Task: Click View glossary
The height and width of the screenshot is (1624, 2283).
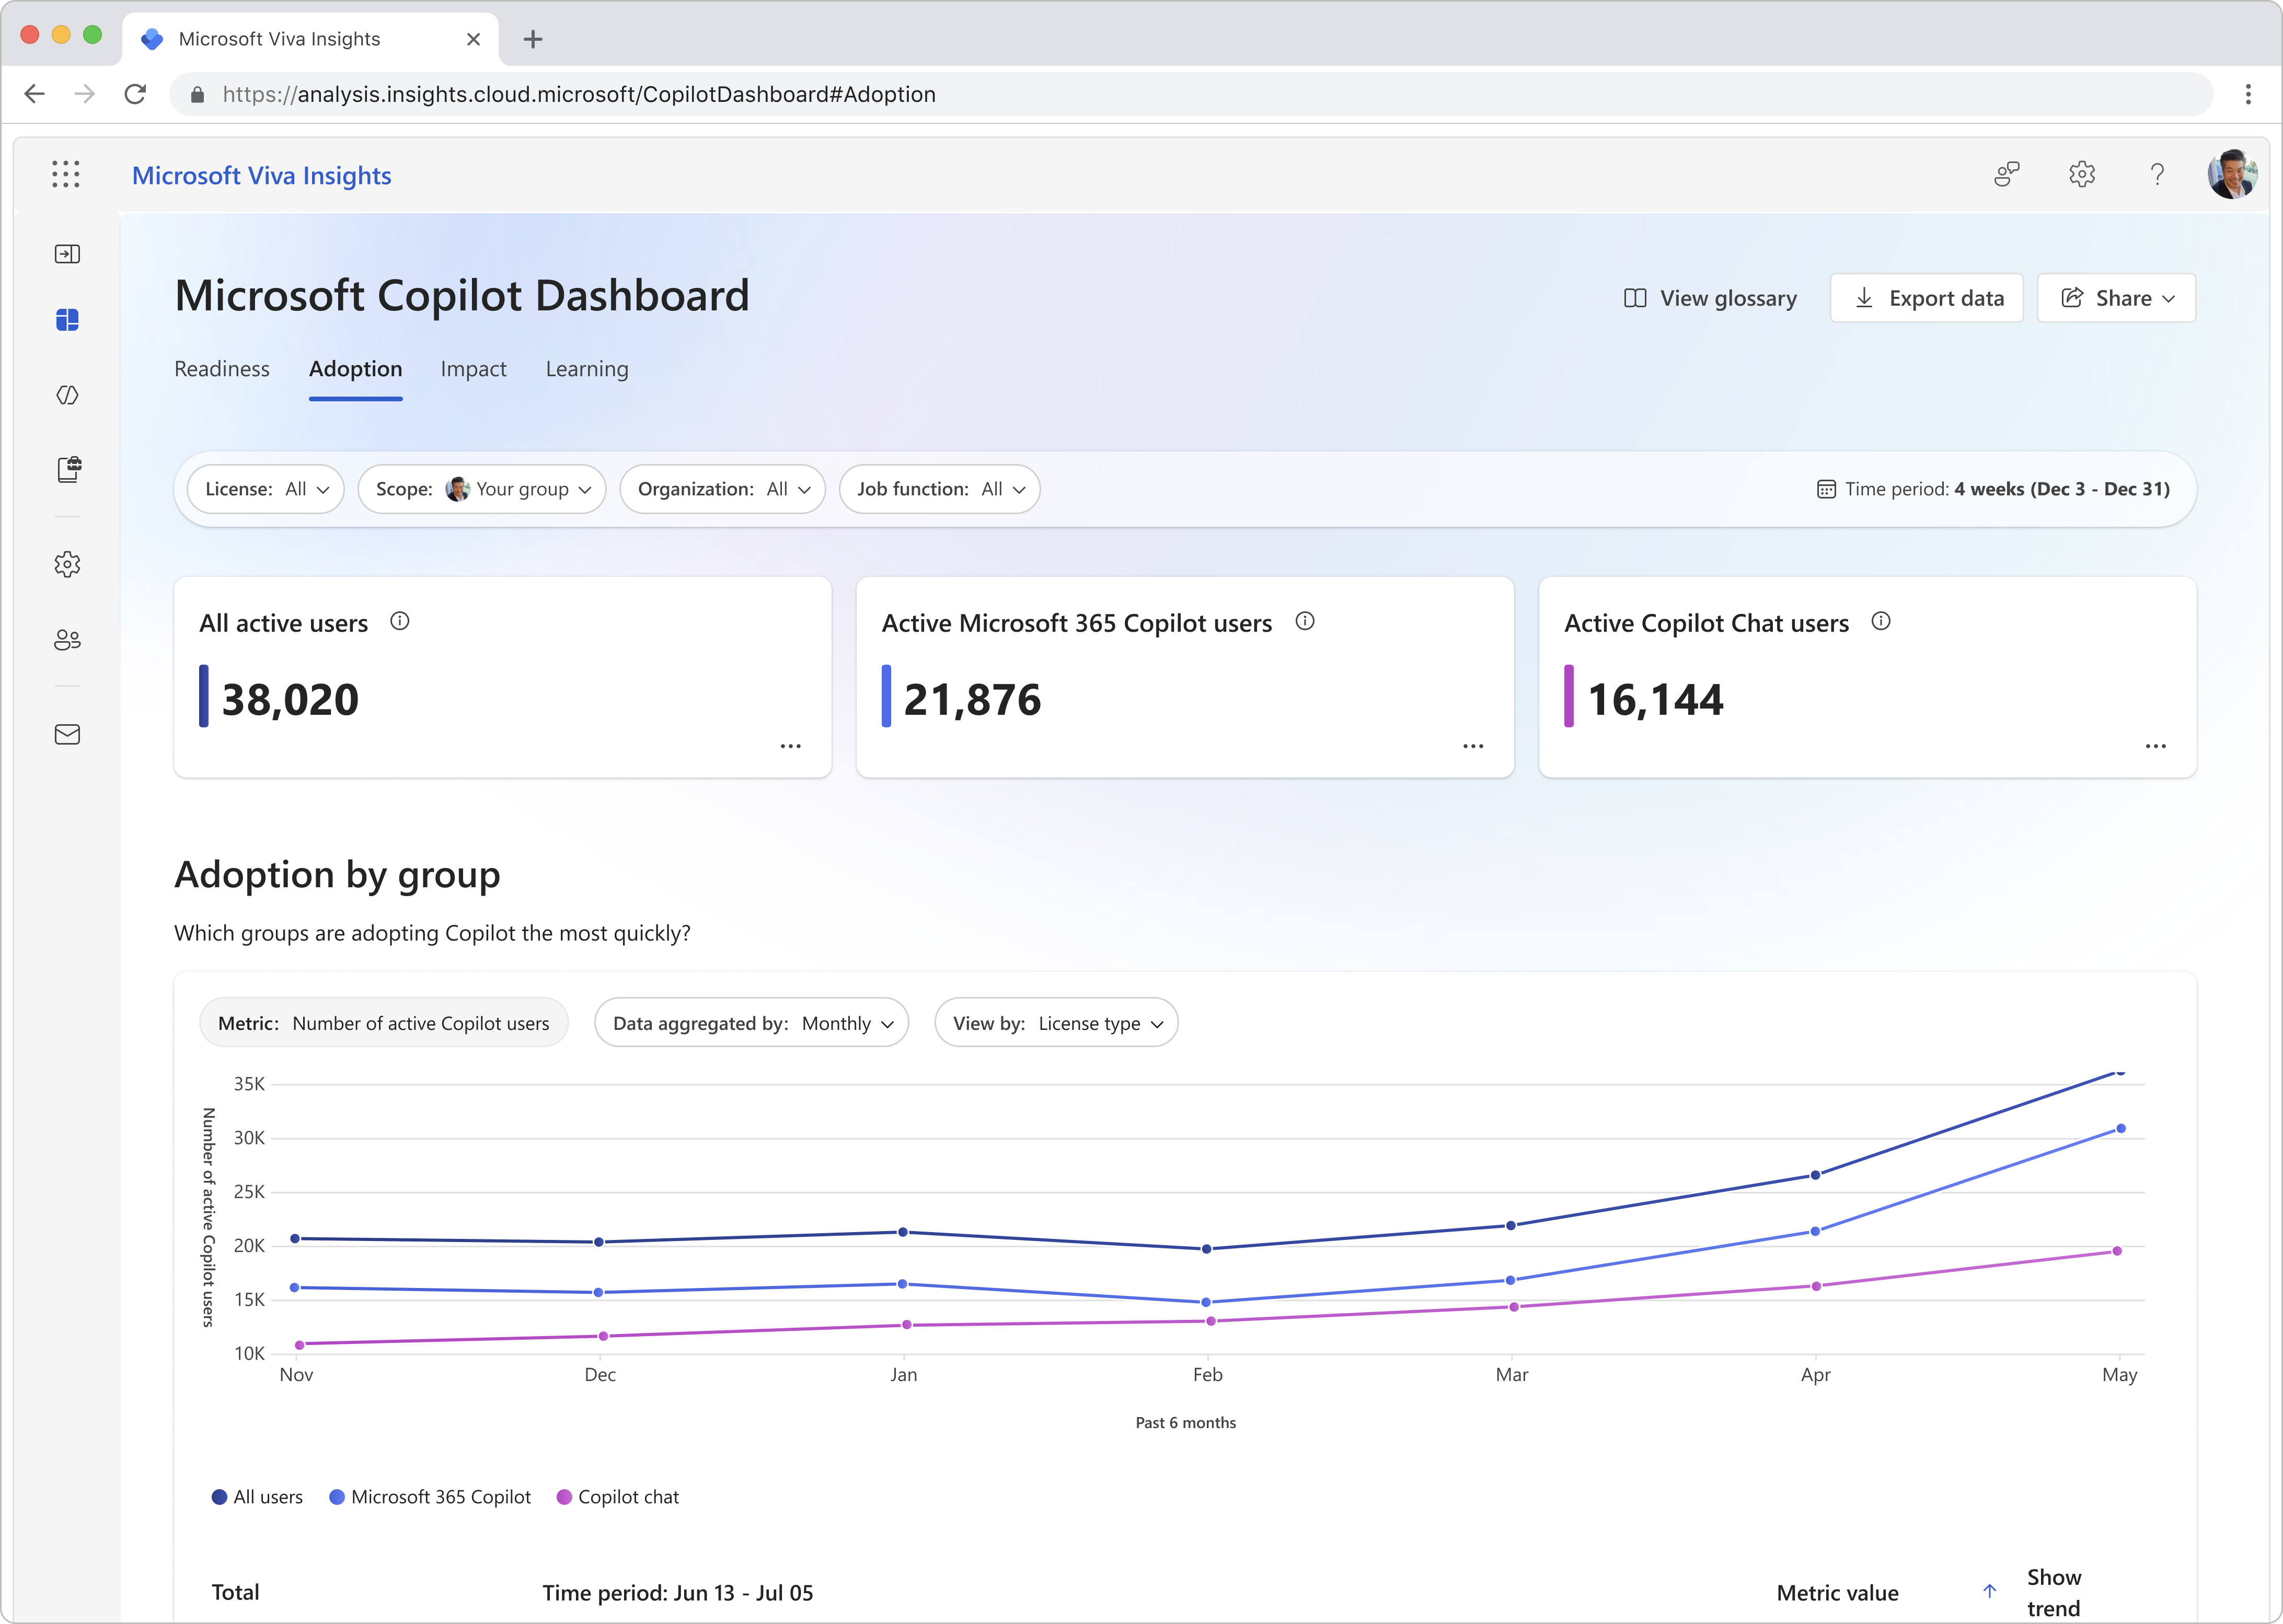Action: (1710, 298)
